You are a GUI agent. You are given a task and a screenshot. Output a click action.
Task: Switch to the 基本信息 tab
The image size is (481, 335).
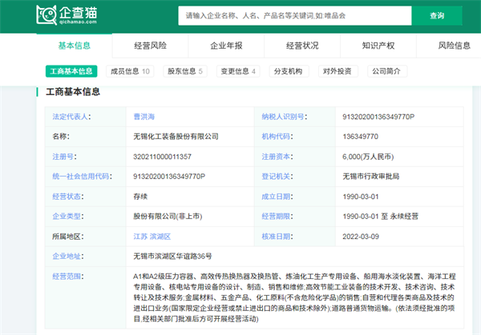pos(74,46)
